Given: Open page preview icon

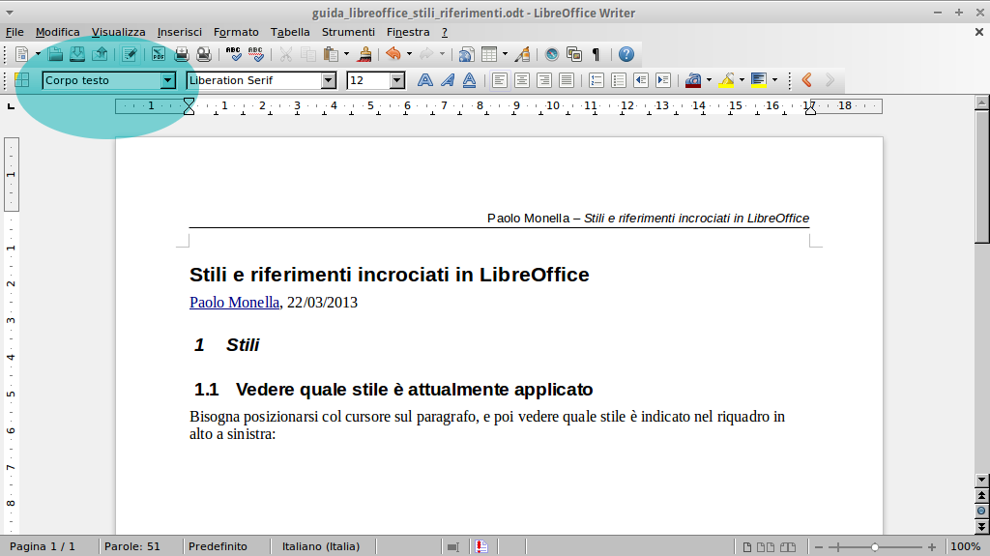Looking at the screenshot, I should pos(203,54).
